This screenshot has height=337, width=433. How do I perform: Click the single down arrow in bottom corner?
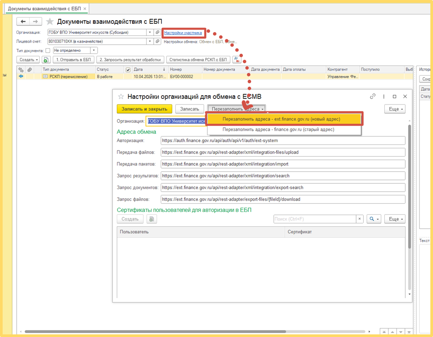click(401, 332)
